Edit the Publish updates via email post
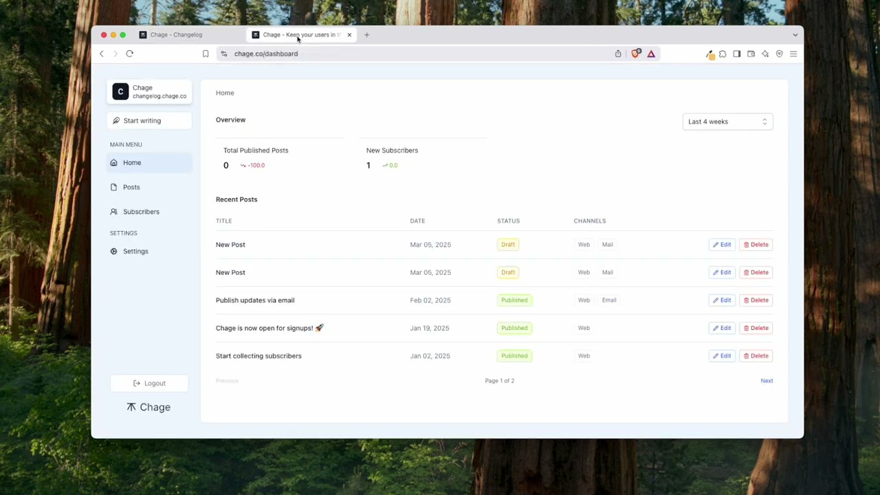Viewport: 880px width, 495px height. point(722,300)
